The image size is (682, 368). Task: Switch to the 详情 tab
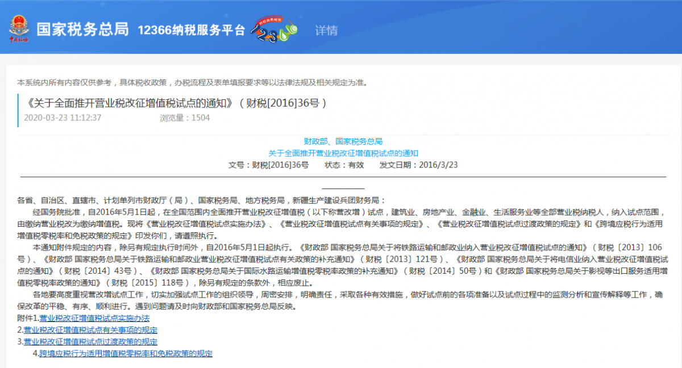point(326,30)
